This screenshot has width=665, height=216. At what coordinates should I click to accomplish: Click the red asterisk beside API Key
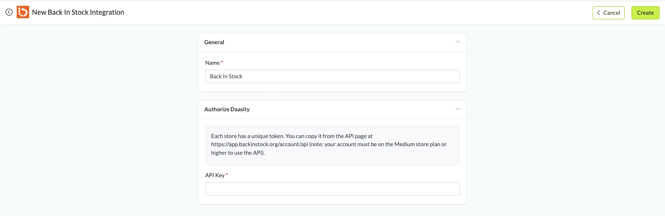pyautogui.click(x=227, y=175)
